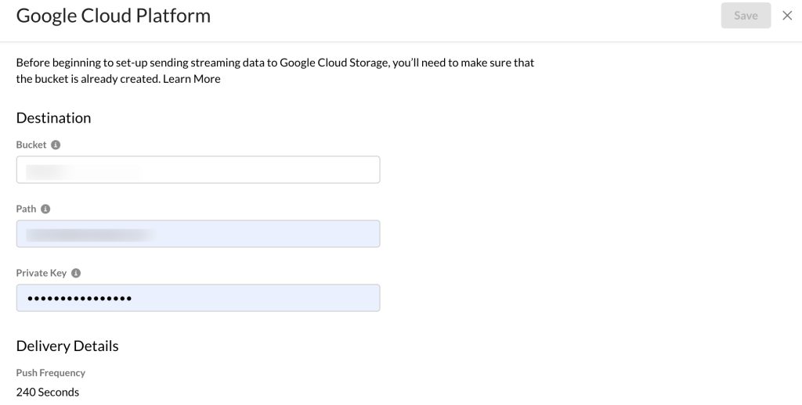The width and height of the screenshot is (802, 405).
Task: Click the 'Private Key' field label
Action: point(42,273)
